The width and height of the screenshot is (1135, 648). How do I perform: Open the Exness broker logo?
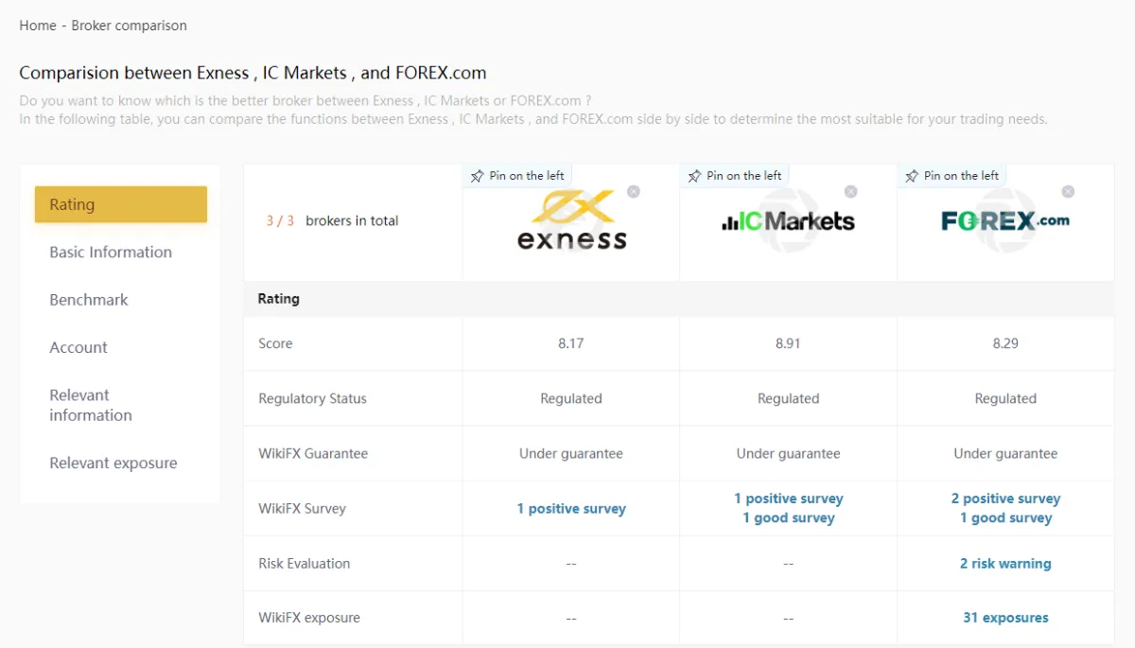pos(571,220)
